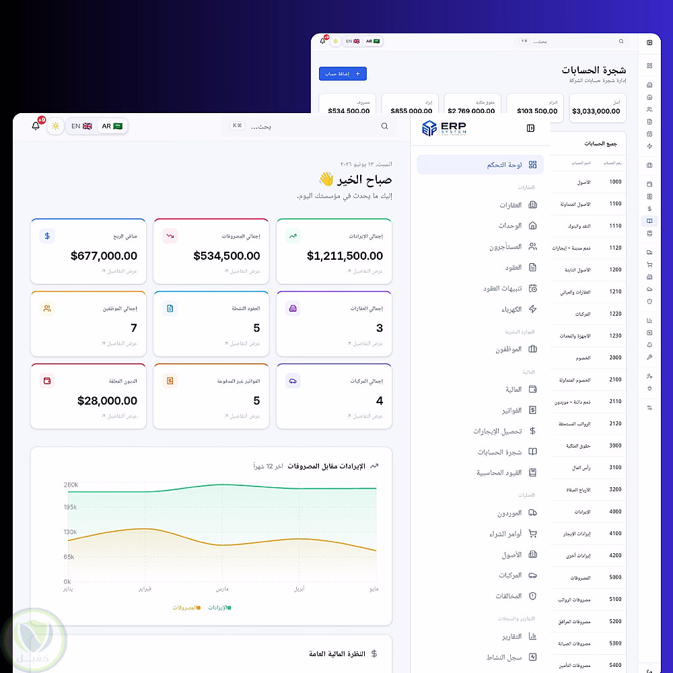Click invoice icon on الفواتير غير المدفوعة card

click(170, 381)
